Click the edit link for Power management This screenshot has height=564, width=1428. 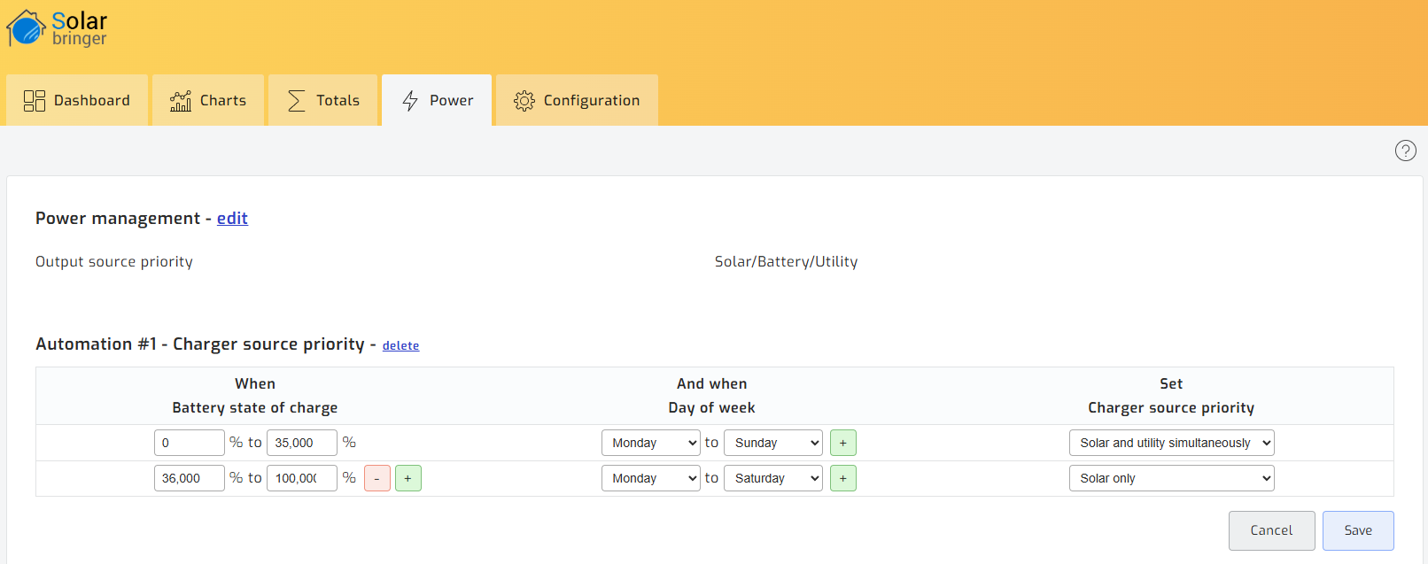pos(232,219)
